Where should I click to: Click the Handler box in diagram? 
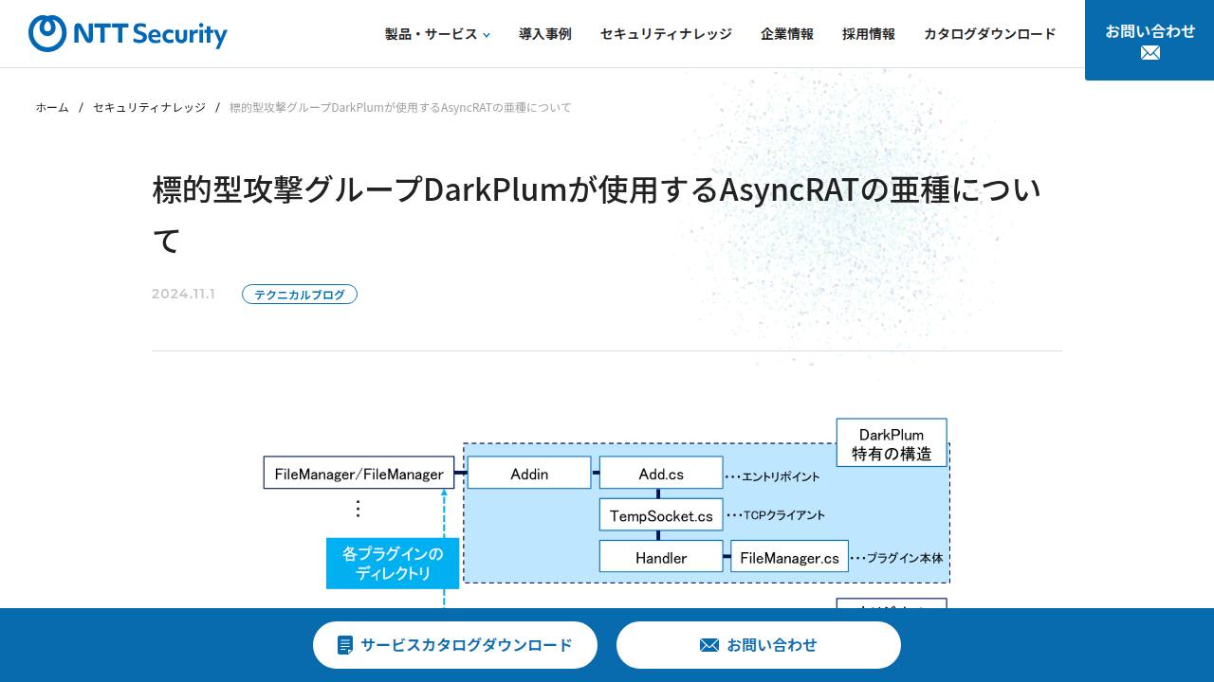(661, 557)
